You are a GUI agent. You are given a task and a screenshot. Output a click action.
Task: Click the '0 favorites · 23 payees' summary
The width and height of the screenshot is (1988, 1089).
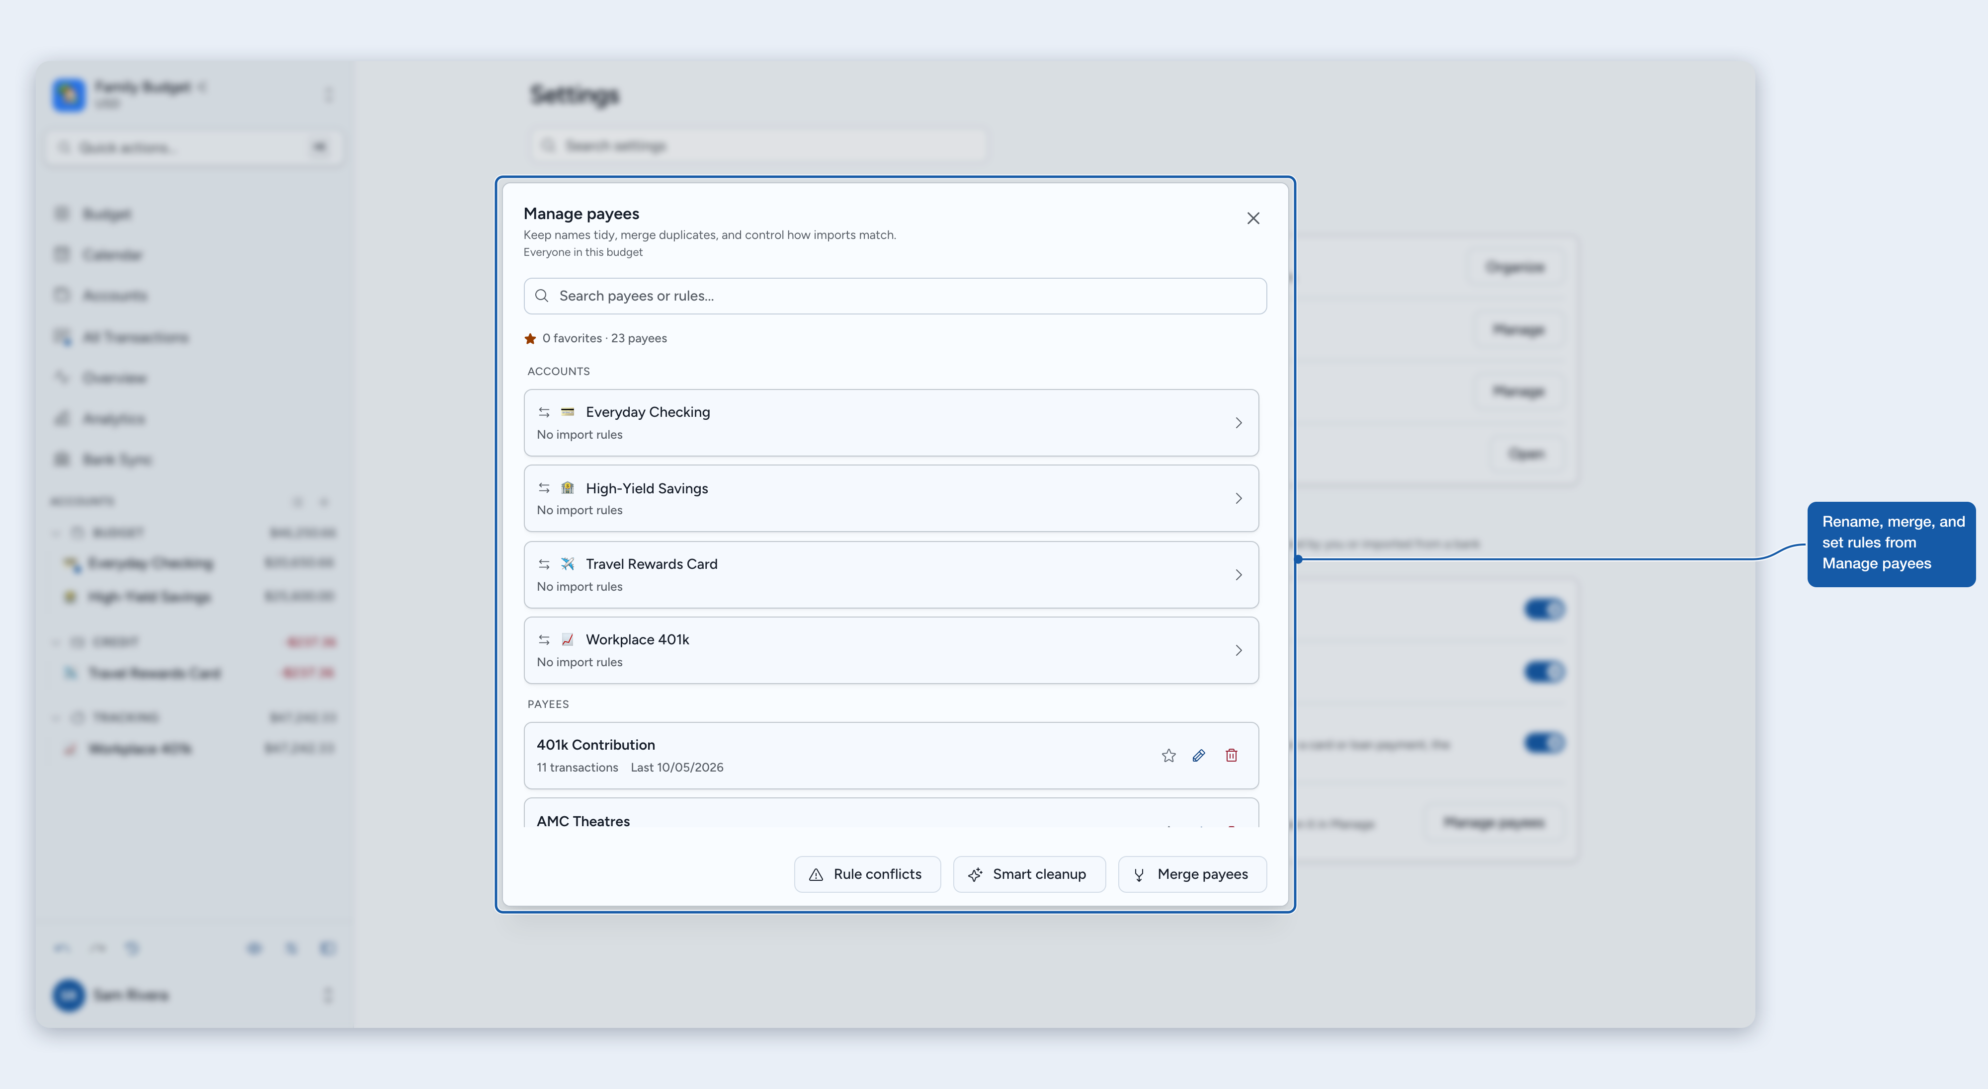pyautogui.click(x=604, y=339)
